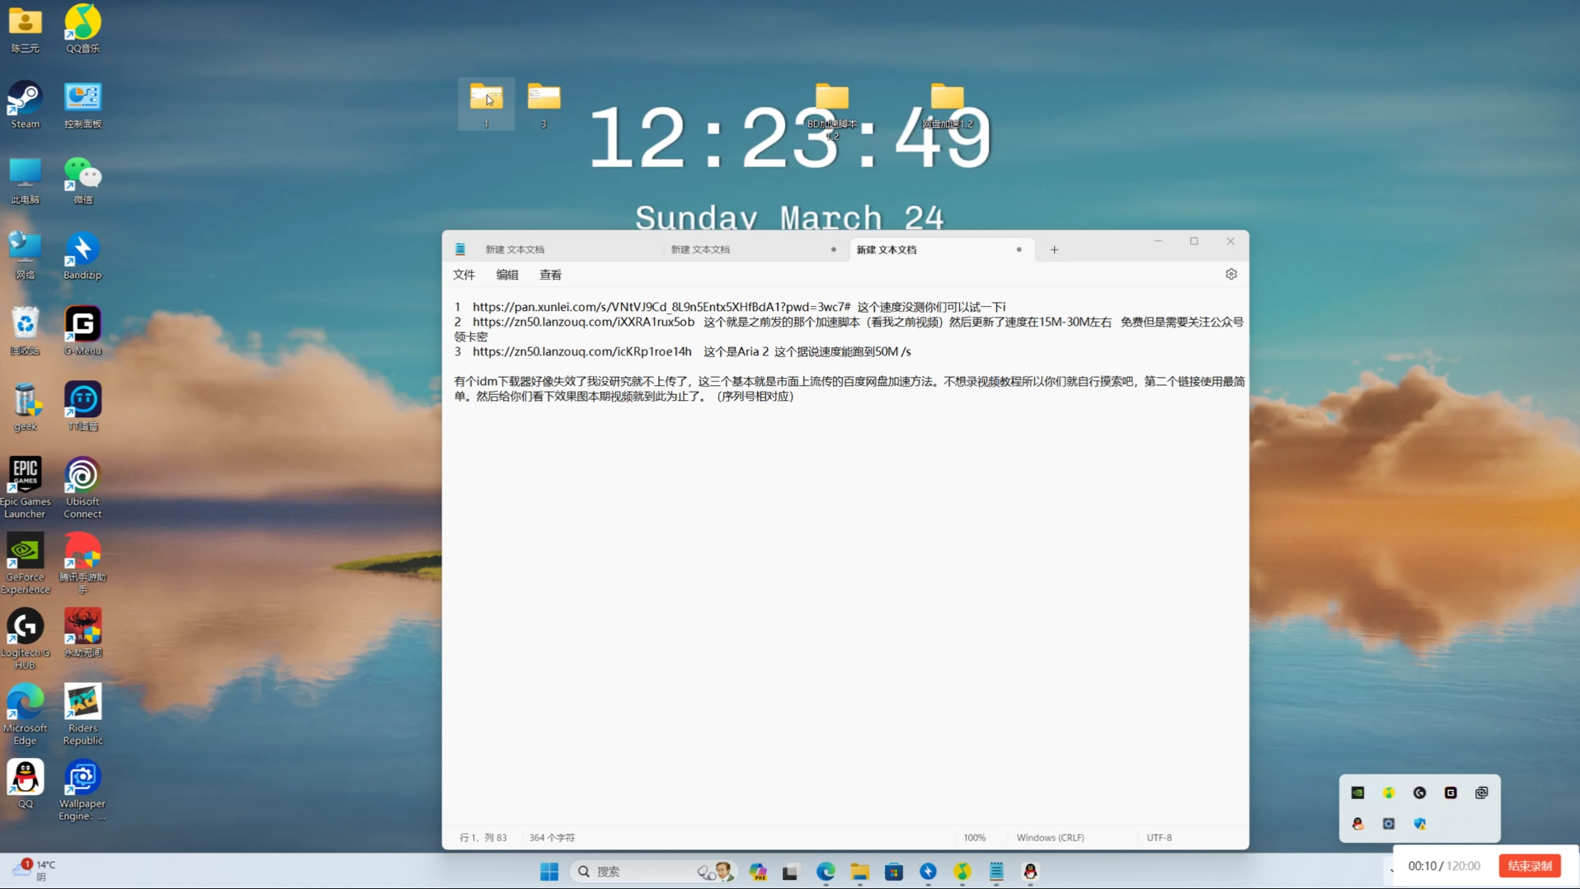This screenshot has height=889, width=1580.
Task: Open weather widget showing 14°C
Action: [x=34, y=870]
